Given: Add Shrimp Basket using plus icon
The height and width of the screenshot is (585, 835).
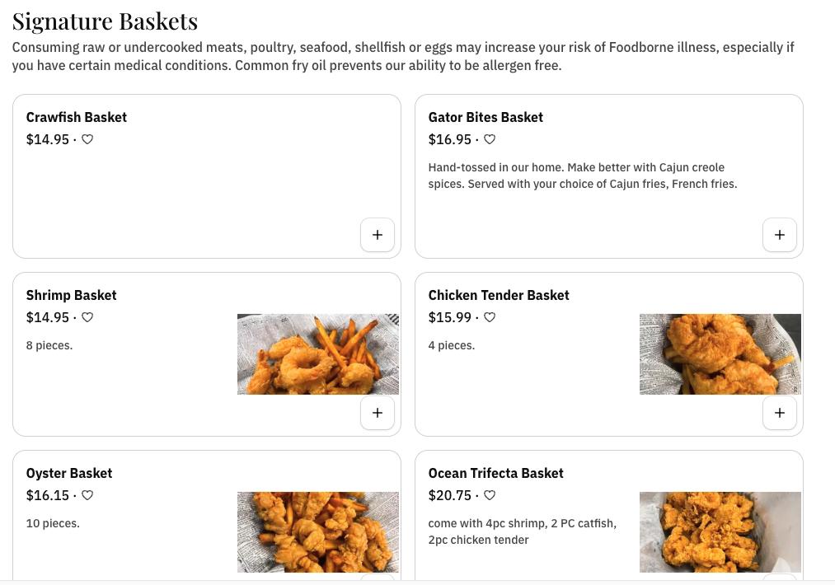Looking at the screenshot, I should [x=378, y=413].
